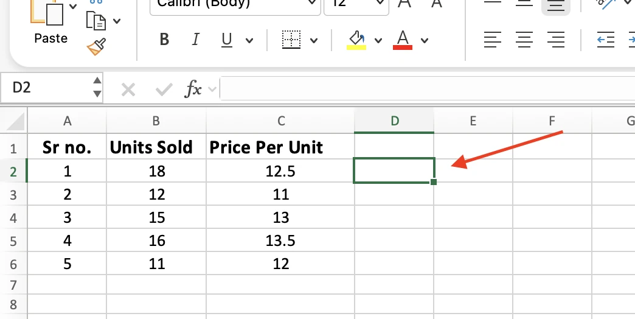The height and width of the screenshot is (319, 635).
Task: Open the Copy dropdown arrow
Action: [x=117, y=21]
